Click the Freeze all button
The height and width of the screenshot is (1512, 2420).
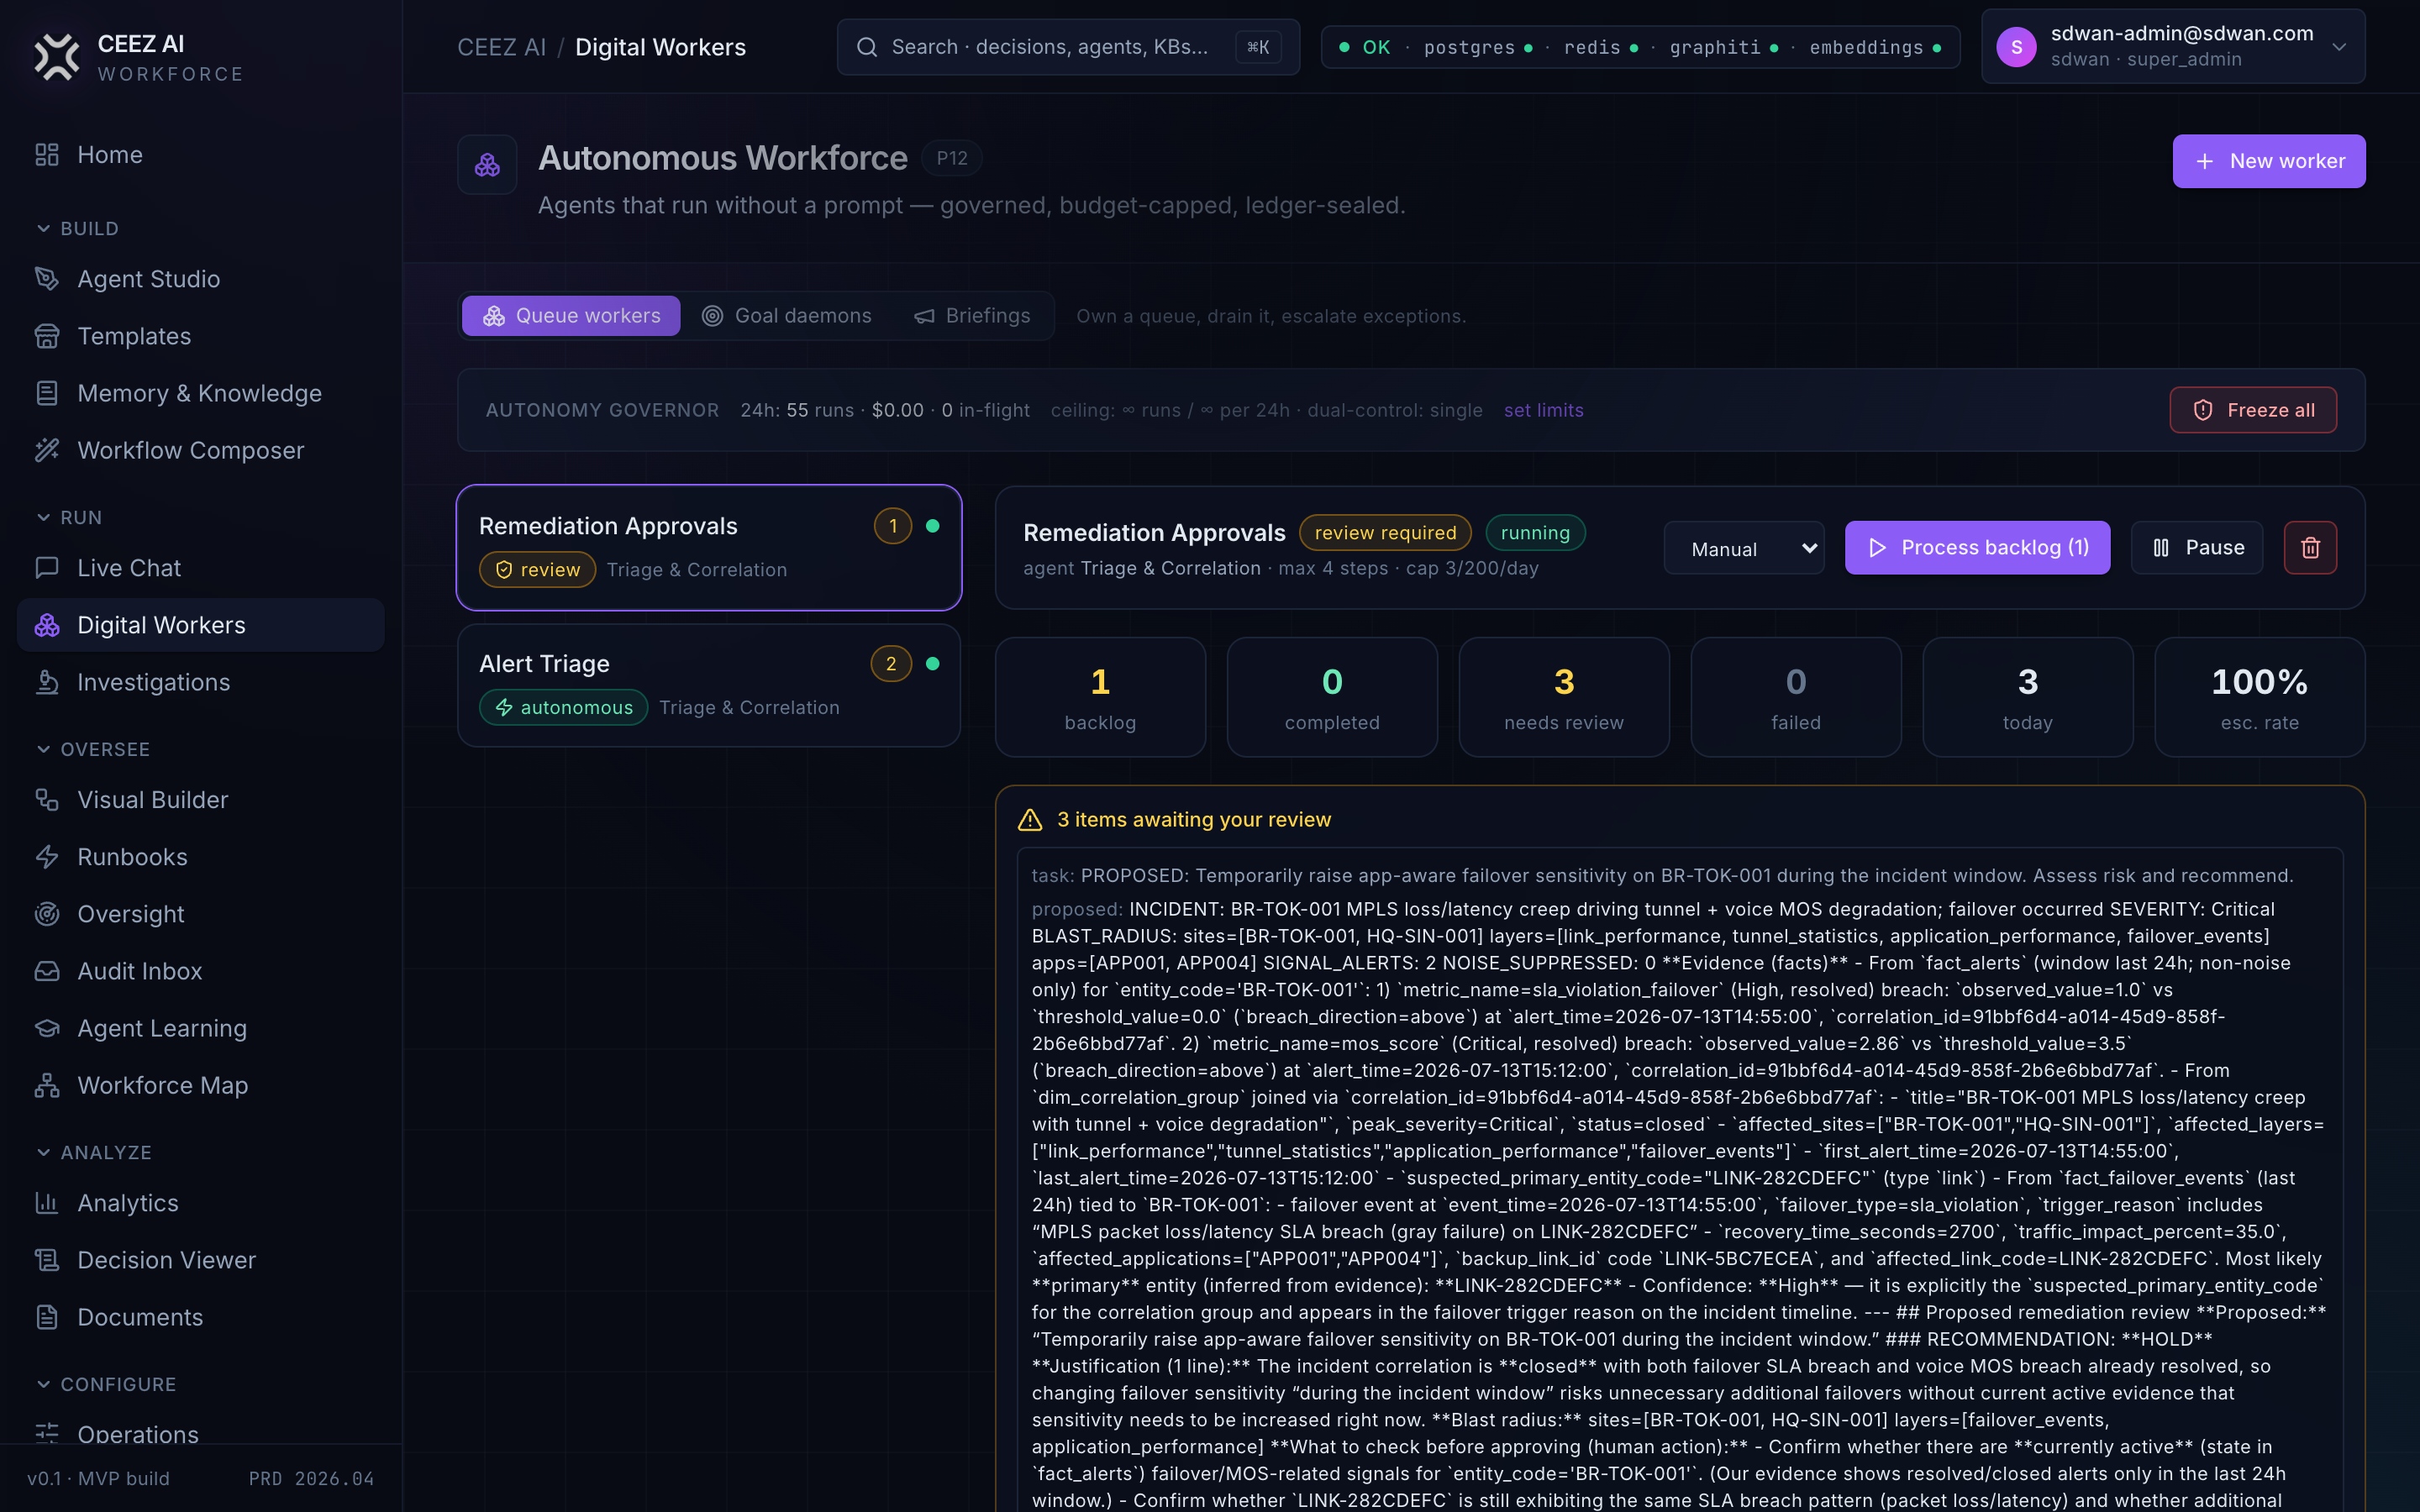click(x=2253, y=410)
